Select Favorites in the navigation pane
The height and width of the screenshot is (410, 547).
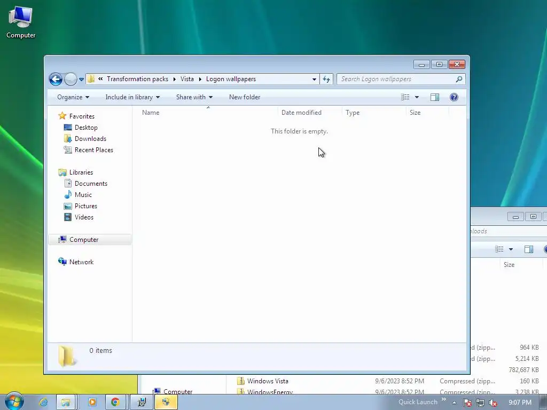coord(82,116)
